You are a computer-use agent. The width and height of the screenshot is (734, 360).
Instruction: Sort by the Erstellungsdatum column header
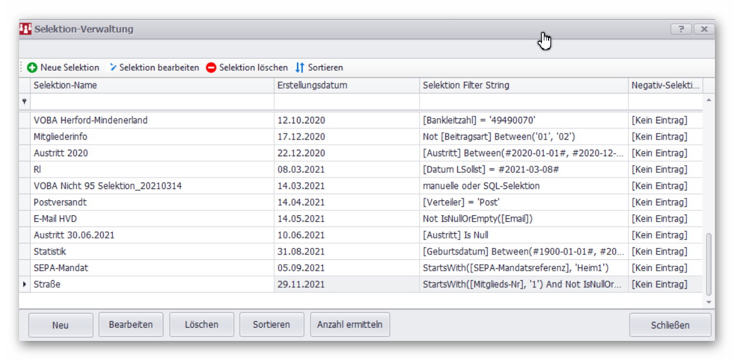coord(346,85)
